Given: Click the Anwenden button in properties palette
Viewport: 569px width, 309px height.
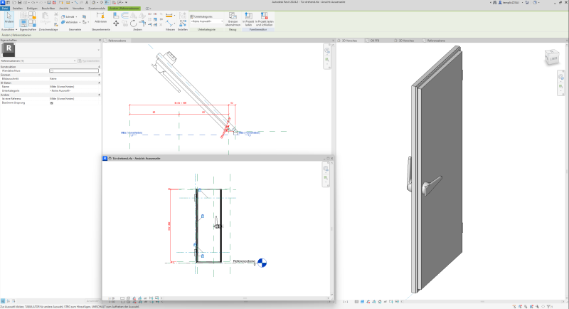Looking at the screenshot, I should (x=93, y=300).
